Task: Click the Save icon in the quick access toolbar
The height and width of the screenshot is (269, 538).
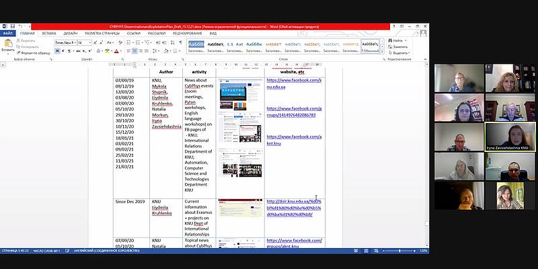Action: pos(12,26)
